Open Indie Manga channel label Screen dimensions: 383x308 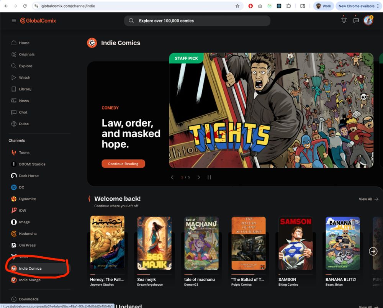(30, 280)
